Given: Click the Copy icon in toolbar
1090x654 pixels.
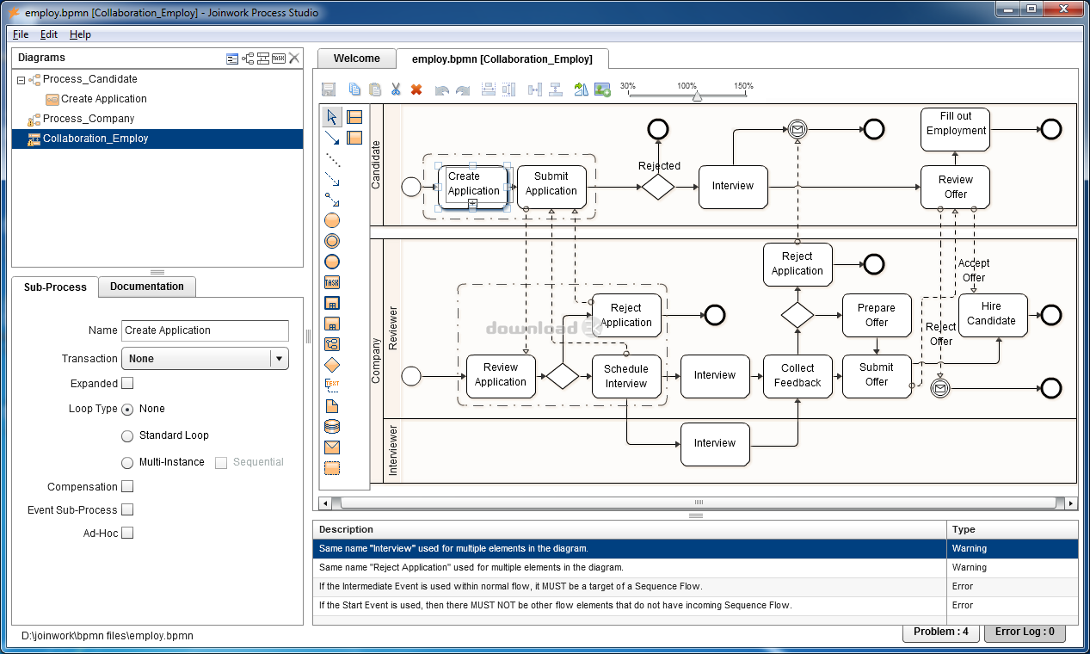Looking at the screenshot, I should point(354,89).
